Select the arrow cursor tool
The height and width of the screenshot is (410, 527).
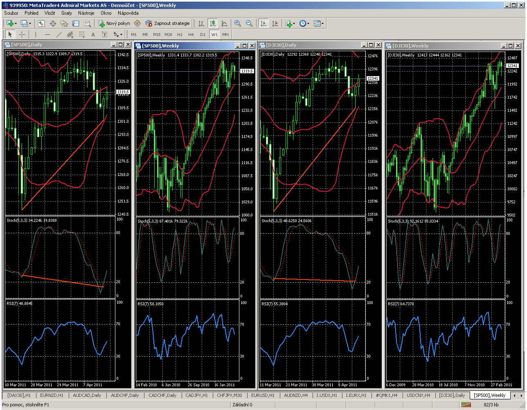(x=10, y=34)
